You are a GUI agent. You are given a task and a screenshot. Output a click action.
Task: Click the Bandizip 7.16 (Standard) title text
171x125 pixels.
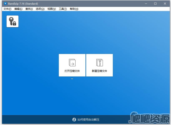tap(23, 4)
